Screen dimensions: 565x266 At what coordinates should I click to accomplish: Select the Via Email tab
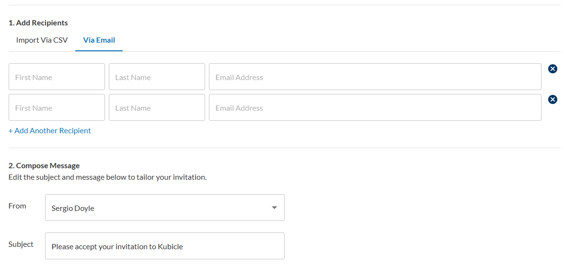pyautogui.click(x=99, y=40)
